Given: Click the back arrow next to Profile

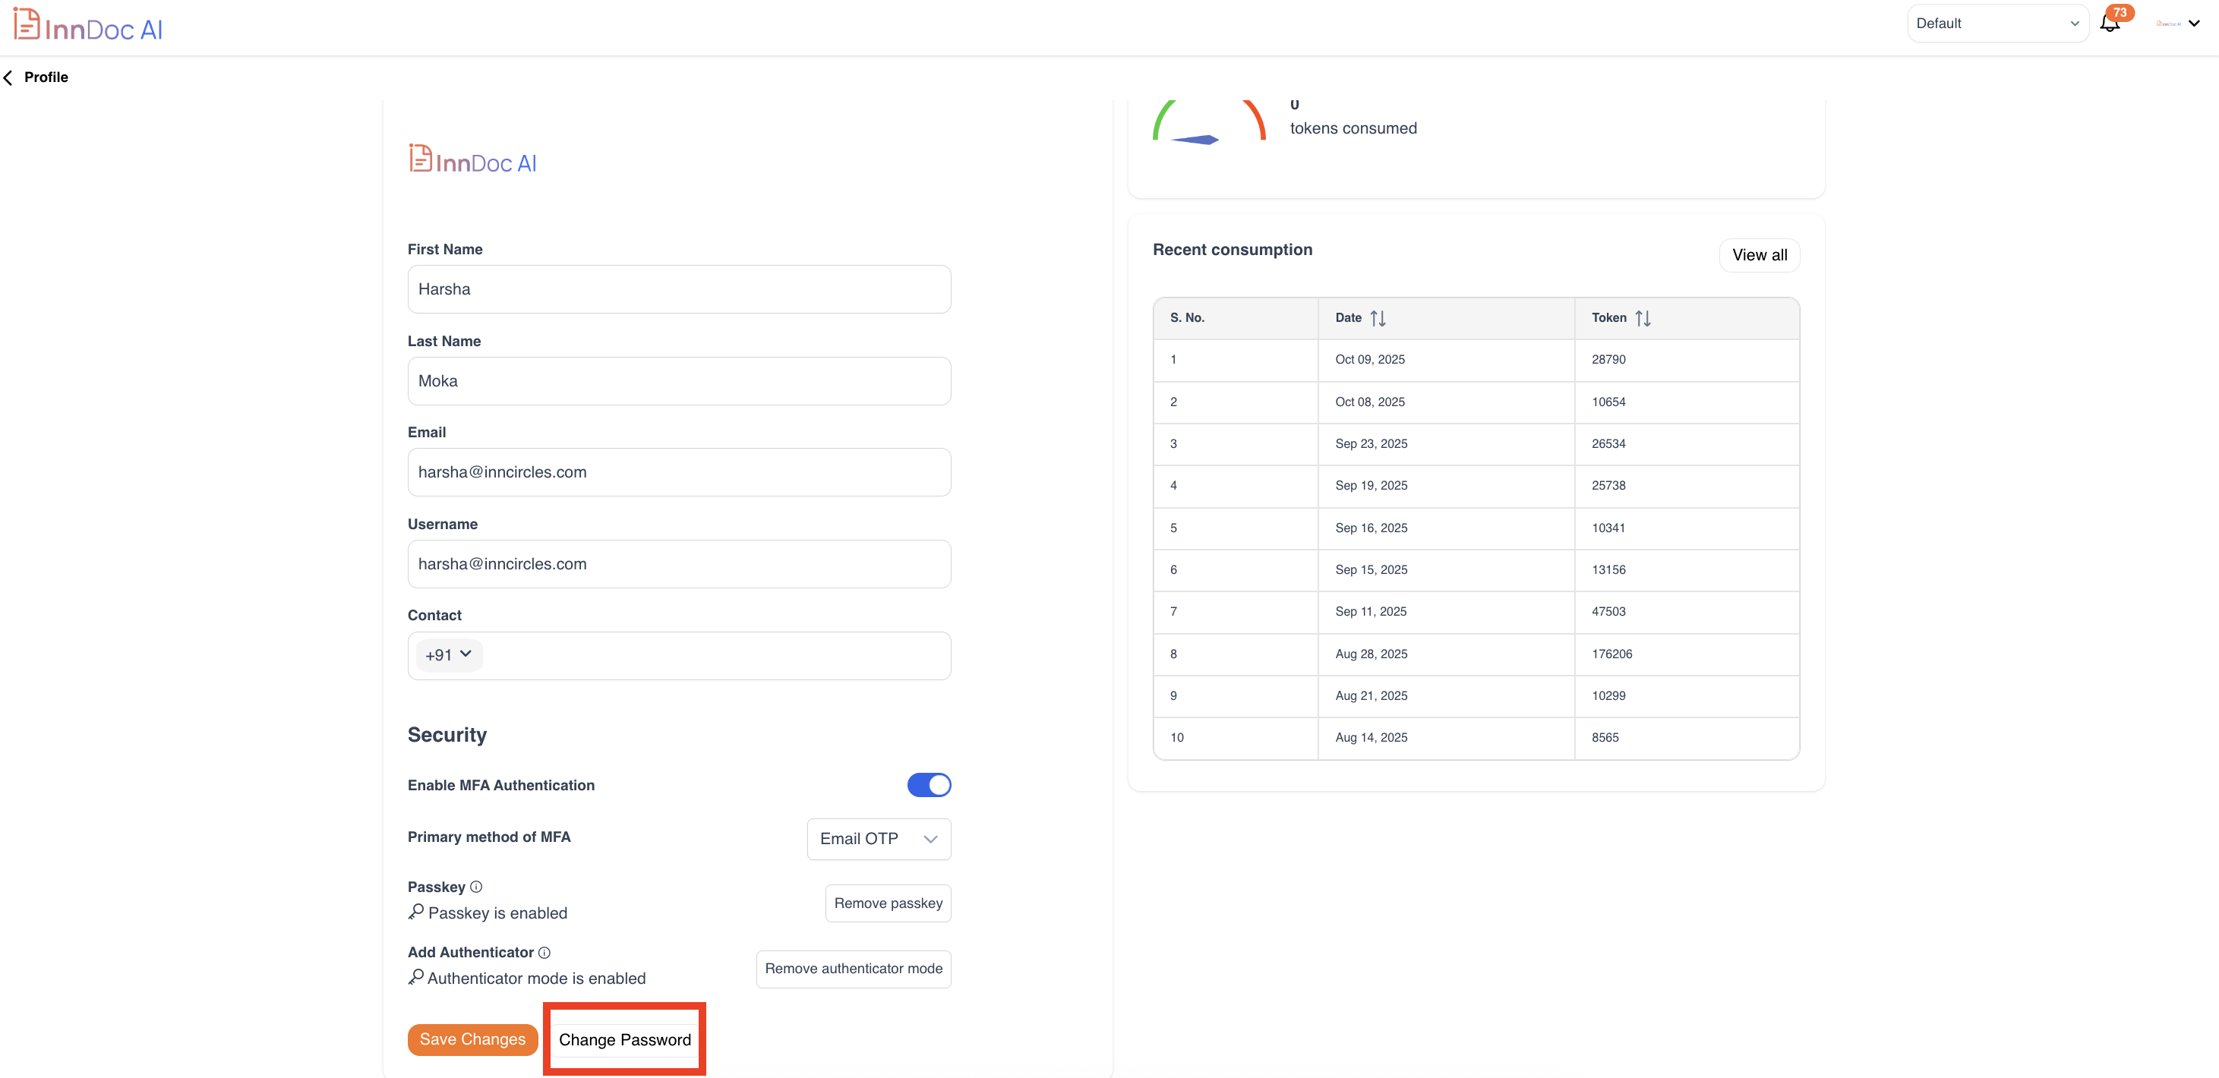Looking at the screenshot, I should (x=8, y=77).
